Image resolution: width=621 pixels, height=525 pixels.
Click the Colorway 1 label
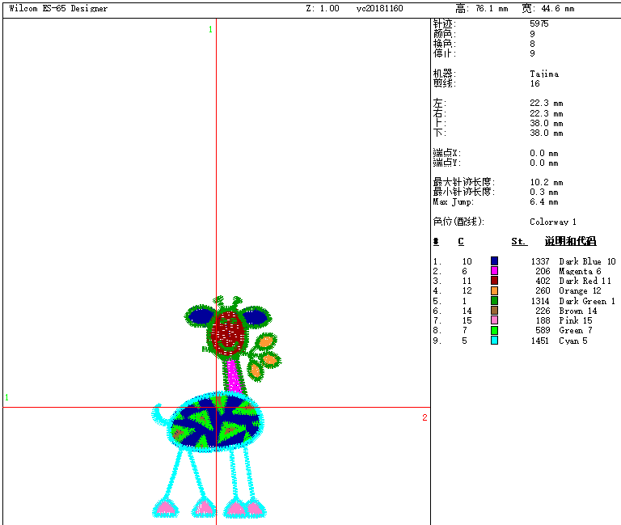tap(553, 222)
